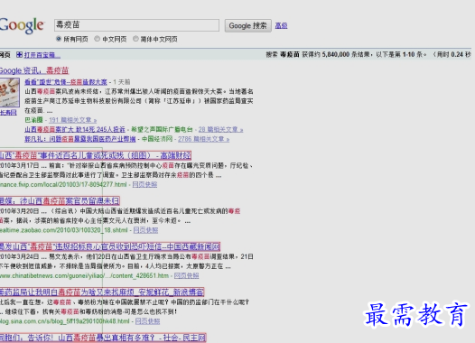Open the 2786 篇相关文章 link

(x=203, y=139)
